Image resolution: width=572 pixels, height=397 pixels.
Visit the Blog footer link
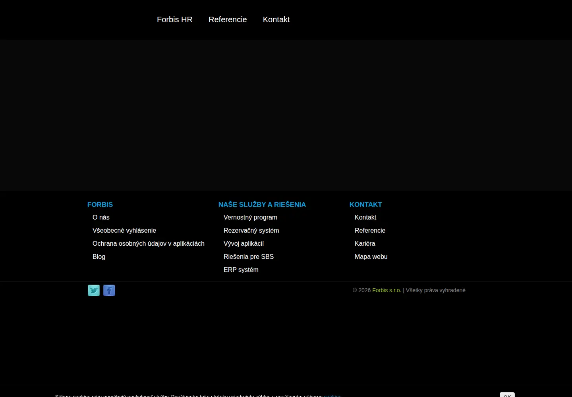click(99, 257)
